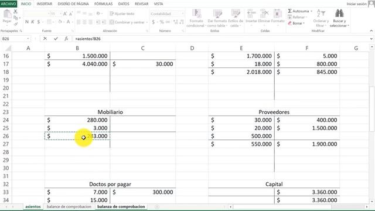Click the Formato condicional icon

point(197,14)
